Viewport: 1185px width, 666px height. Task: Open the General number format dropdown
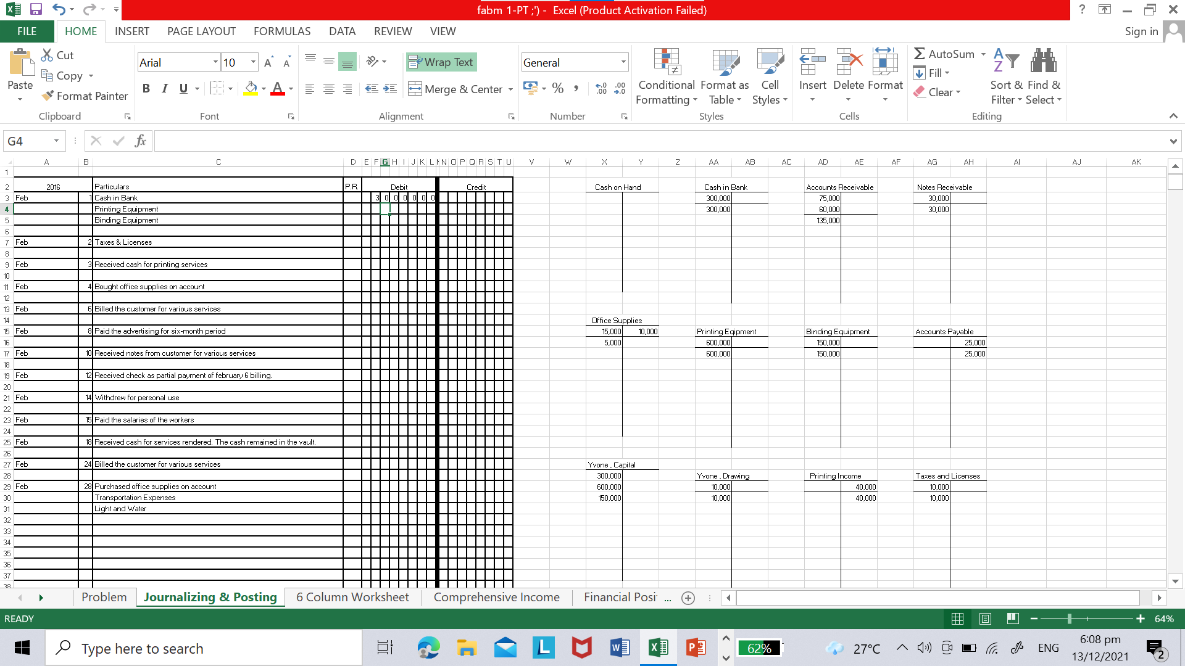tap(623, 62)
